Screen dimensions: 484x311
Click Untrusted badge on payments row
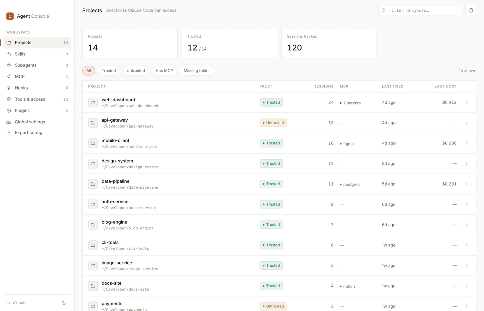point(273,306)
